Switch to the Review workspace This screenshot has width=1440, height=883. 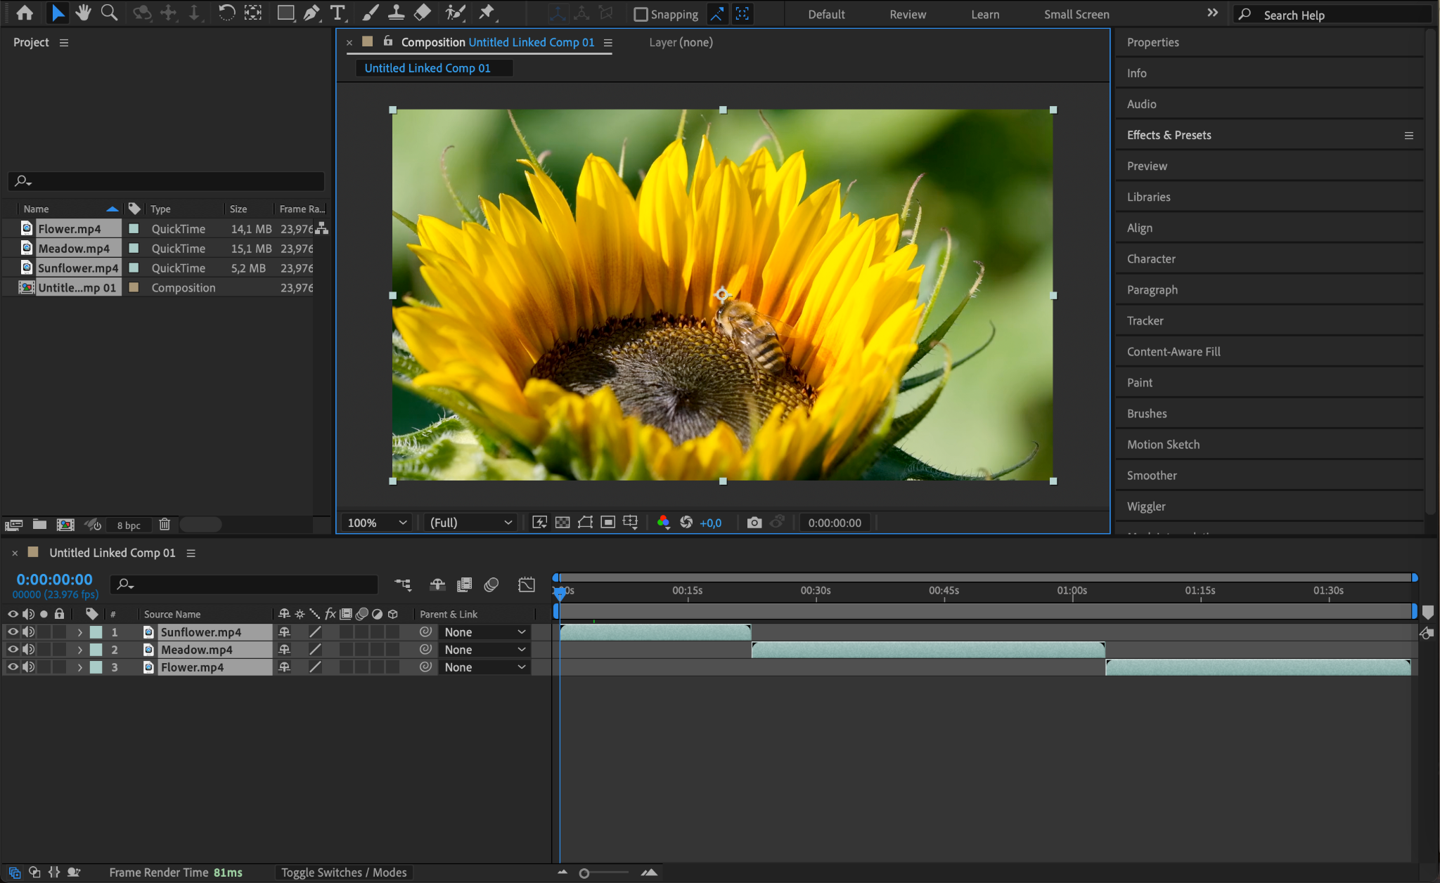coord(907,14)
